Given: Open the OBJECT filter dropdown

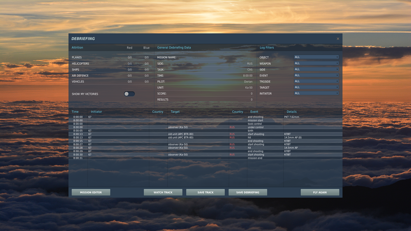Looking at the screenshot, I should (x=316, y=57).
